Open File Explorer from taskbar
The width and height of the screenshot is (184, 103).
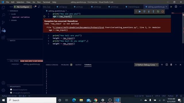coord(81,100)
